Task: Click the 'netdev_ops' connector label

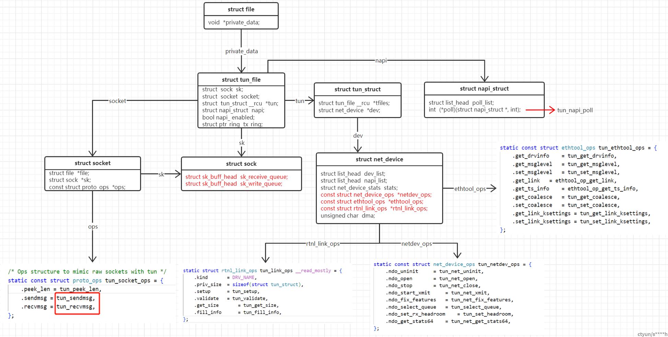Action: [x=416, y=244]
